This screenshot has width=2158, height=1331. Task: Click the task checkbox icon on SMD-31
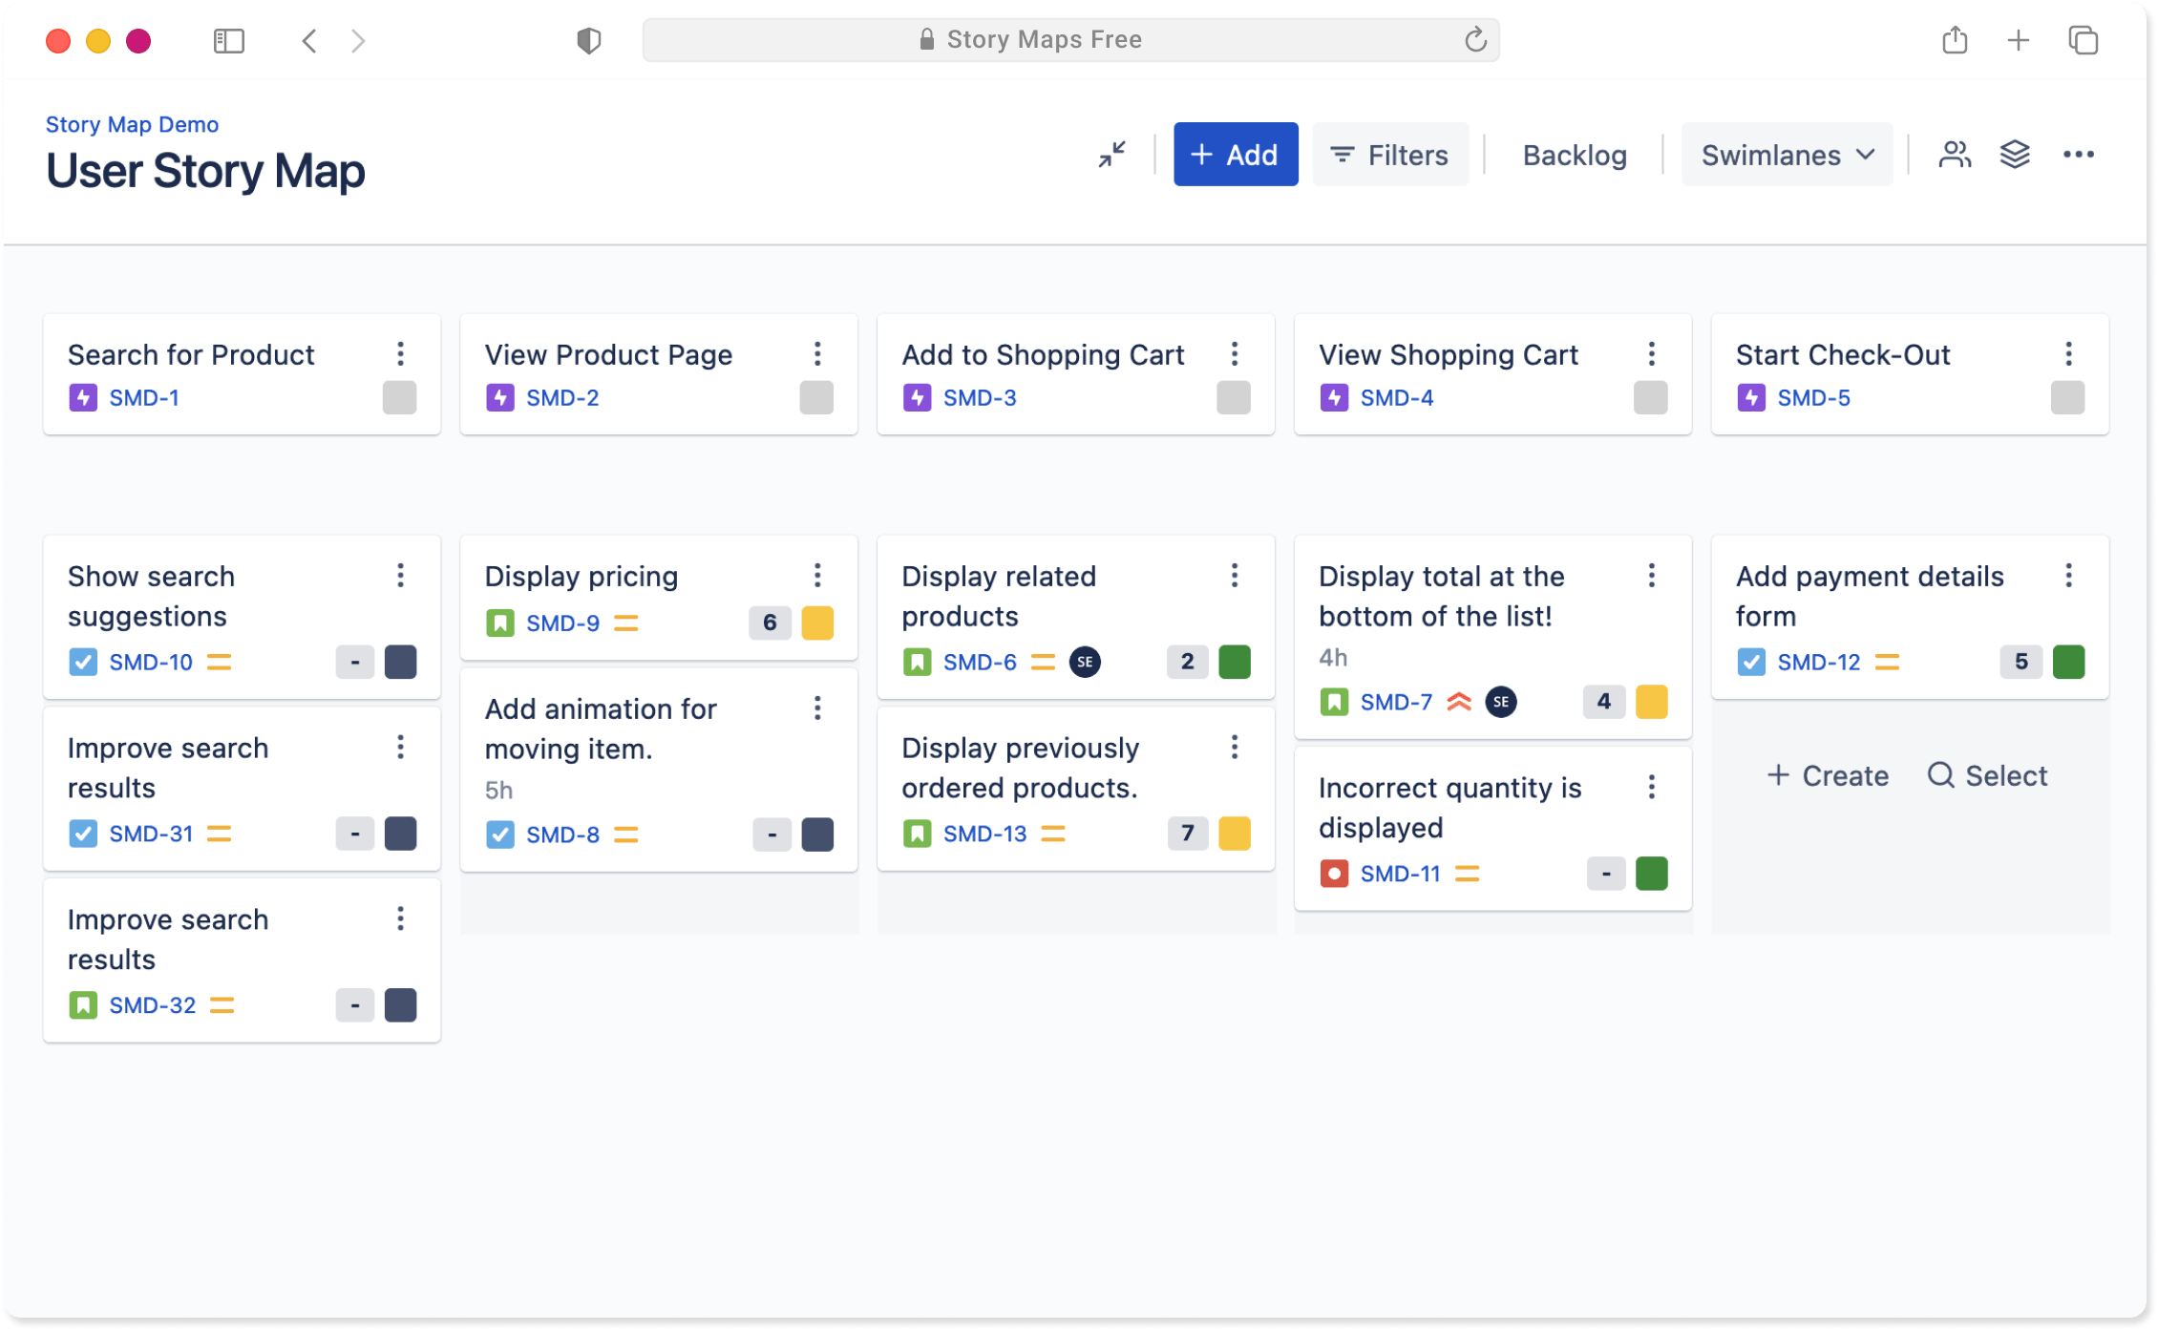[x=83, y=834]
